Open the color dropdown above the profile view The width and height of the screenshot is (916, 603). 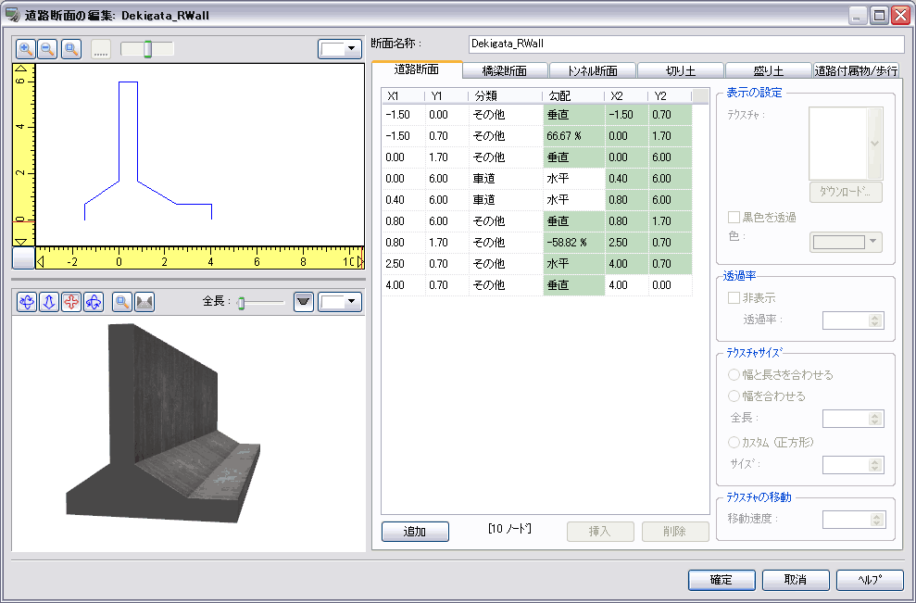(340, 49)
